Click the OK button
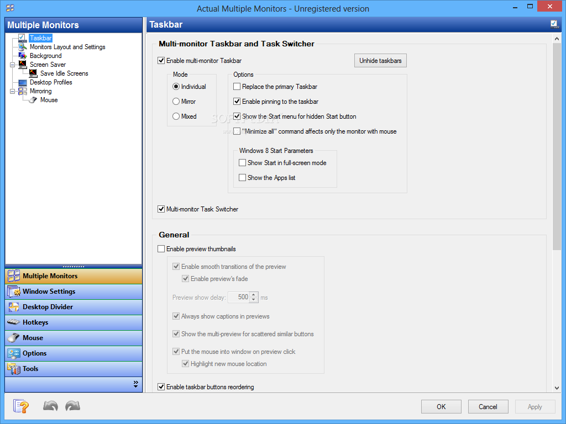The image size is (566, 424). (441, 407)
